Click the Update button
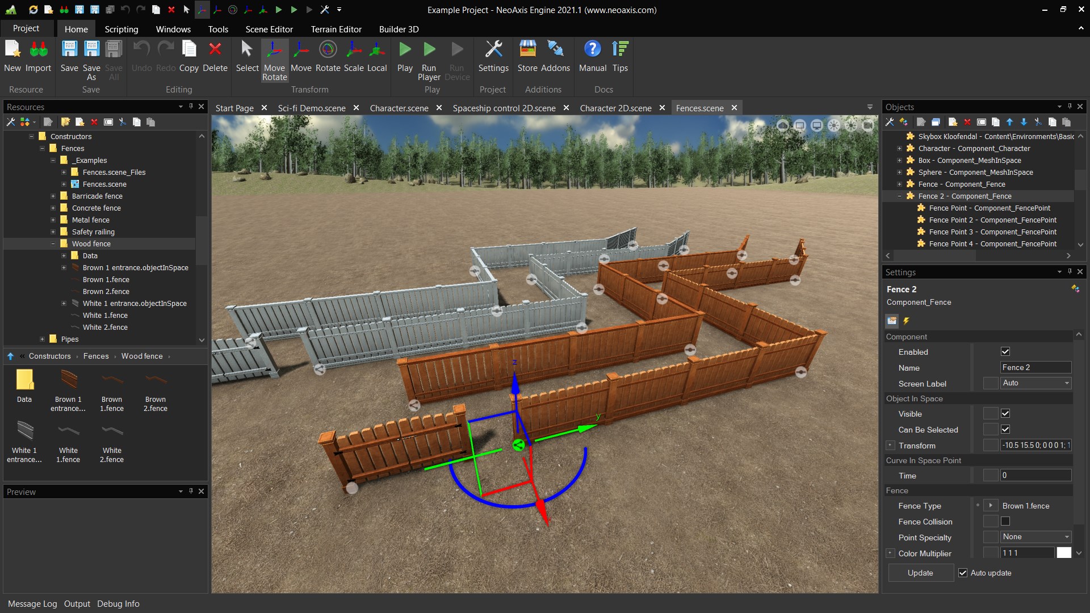The width and height of the screenshot is (1090, 613). tap(920, 573)
